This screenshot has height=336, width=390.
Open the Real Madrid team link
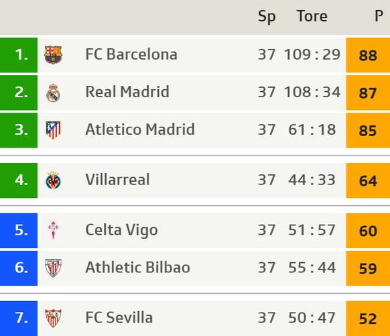coord(127,92)
